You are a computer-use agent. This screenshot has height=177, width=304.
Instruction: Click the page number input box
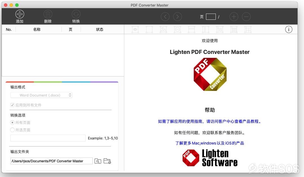click(x=211, y=17)
